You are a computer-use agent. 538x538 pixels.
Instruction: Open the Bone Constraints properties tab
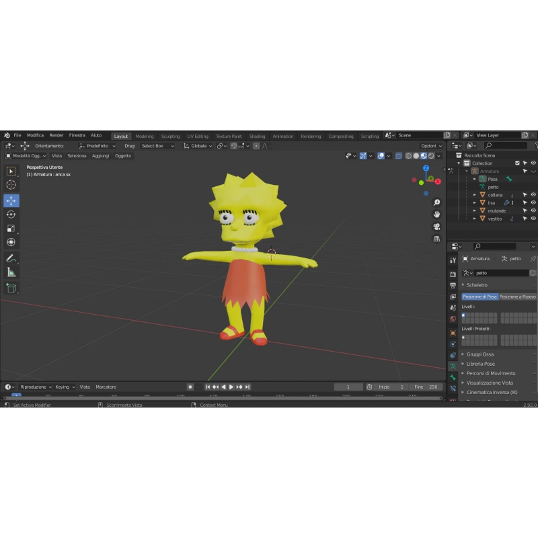point(453,389)
